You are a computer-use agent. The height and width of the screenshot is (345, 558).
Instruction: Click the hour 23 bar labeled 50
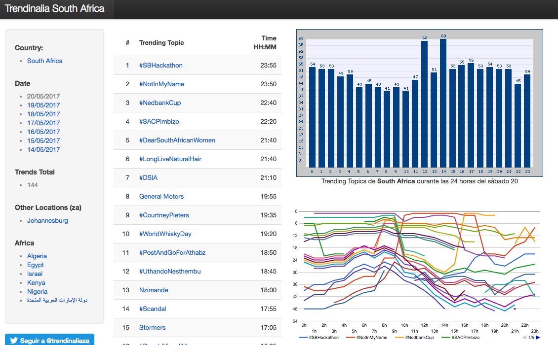[527, 121]
